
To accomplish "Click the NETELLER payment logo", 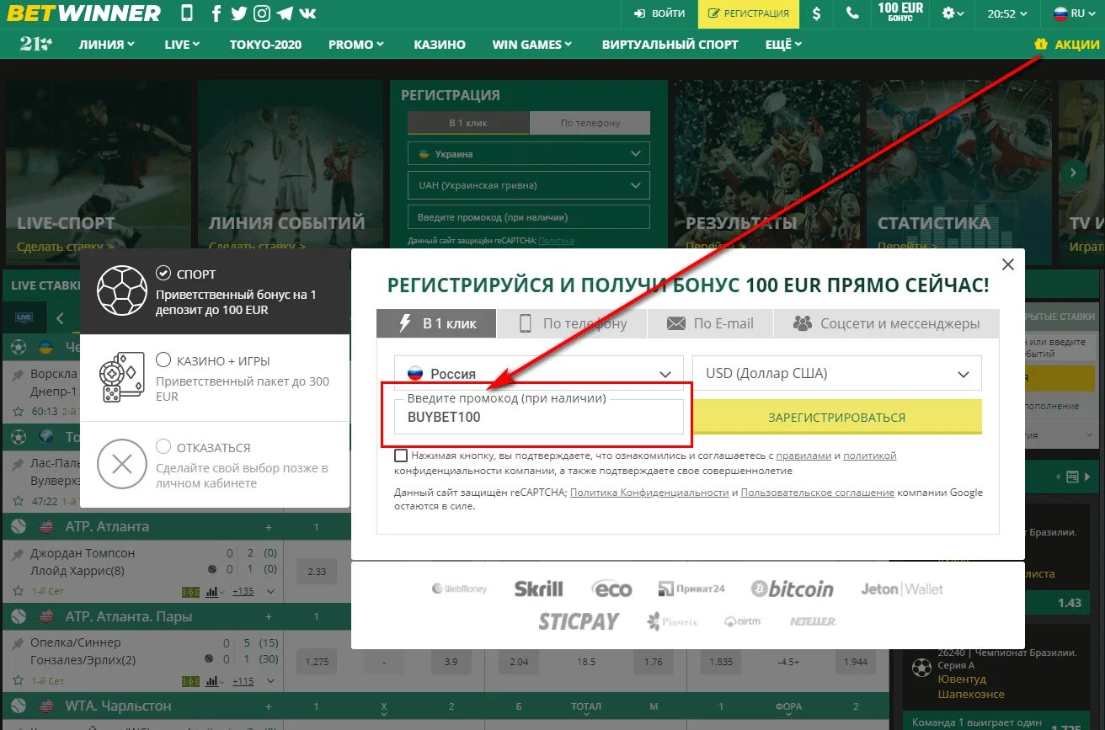I will pos(813,621).
